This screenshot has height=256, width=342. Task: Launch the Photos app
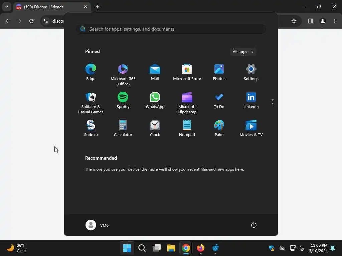[219, 72]
